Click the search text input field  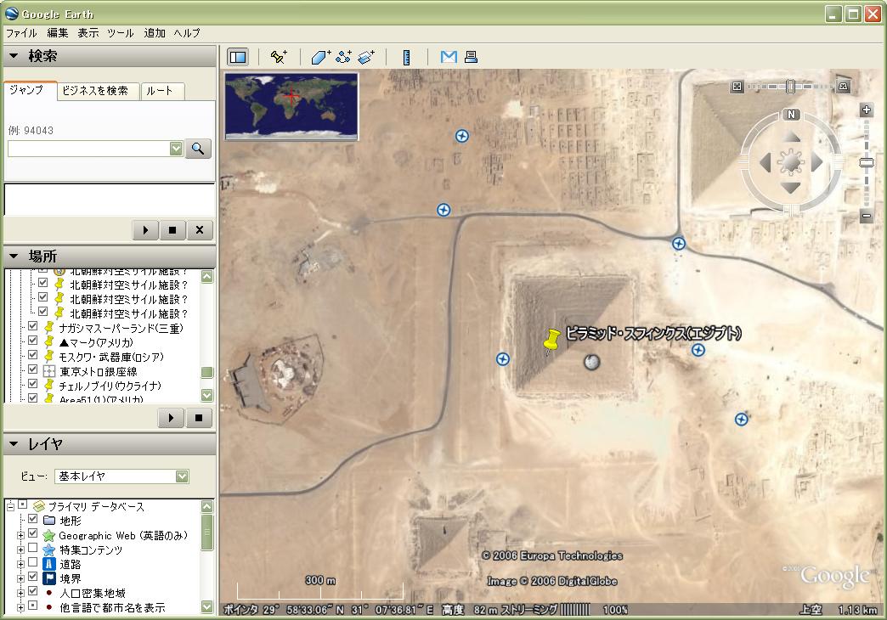(x=89, y=149)
